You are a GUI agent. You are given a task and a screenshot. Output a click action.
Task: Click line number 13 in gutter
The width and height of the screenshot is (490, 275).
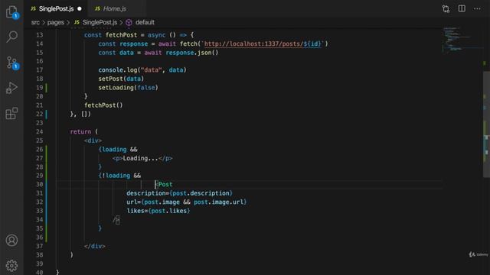pyautogui.click(x=39, y=35)
